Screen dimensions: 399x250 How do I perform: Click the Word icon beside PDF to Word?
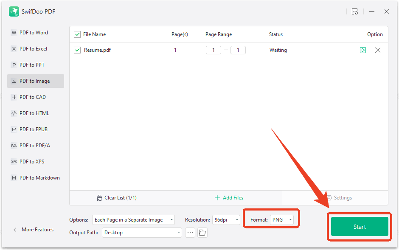(x=14, y=33)
